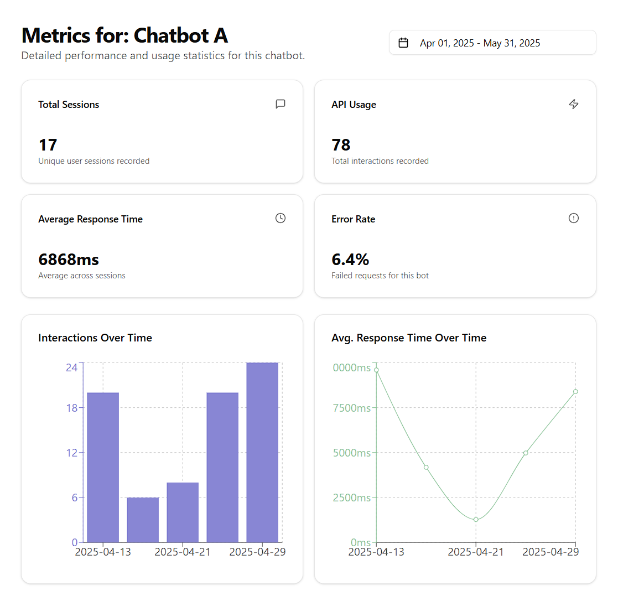618x606 pixels.
Task: Click the lightning bolt icon on API Usage
Action: (x=574, y=104)
